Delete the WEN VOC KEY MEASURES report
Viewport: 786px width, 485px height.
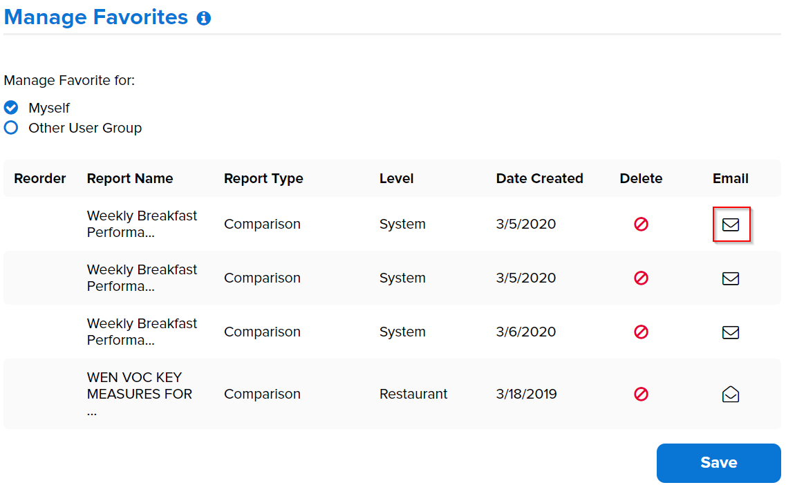[641, 394]
